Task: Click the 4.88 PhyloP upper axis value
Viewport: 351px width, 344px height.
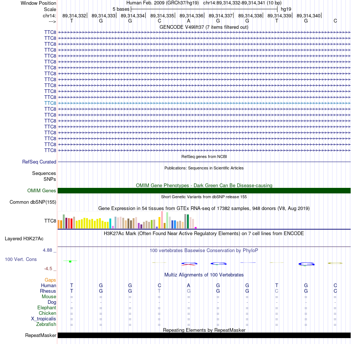Action: (x=47, y=250)
